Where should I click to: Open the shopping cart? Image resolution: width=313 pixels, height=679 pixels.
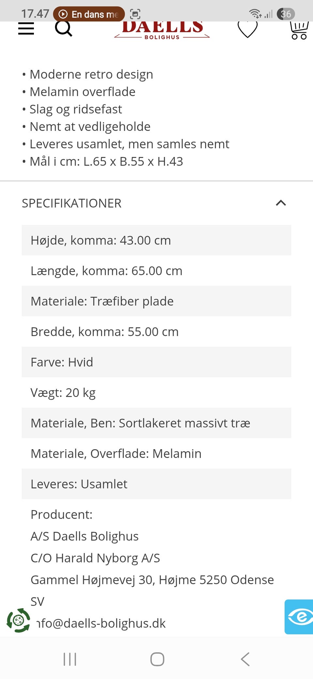pos(299,30)
